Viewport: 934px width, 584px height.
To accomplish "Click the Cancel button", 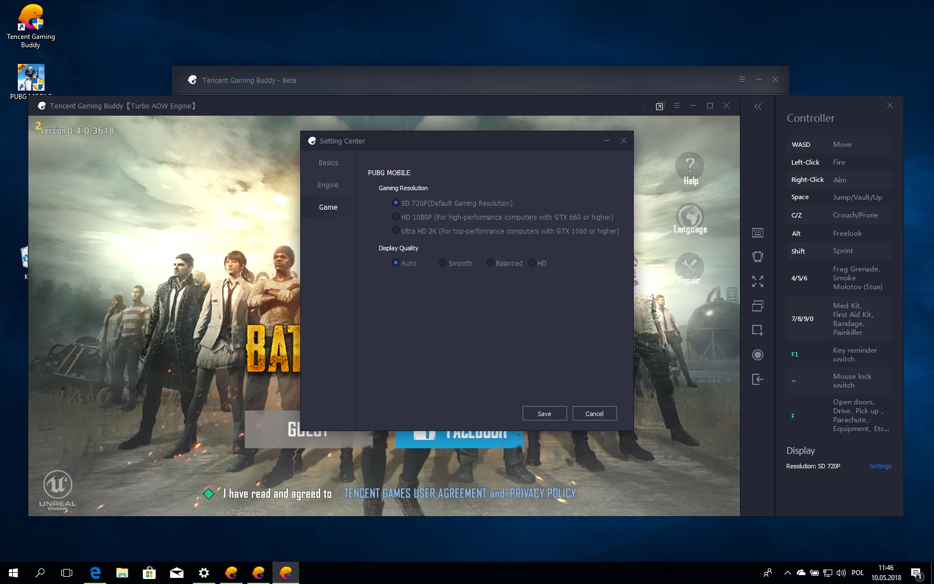I will click(x=594, y=413).
